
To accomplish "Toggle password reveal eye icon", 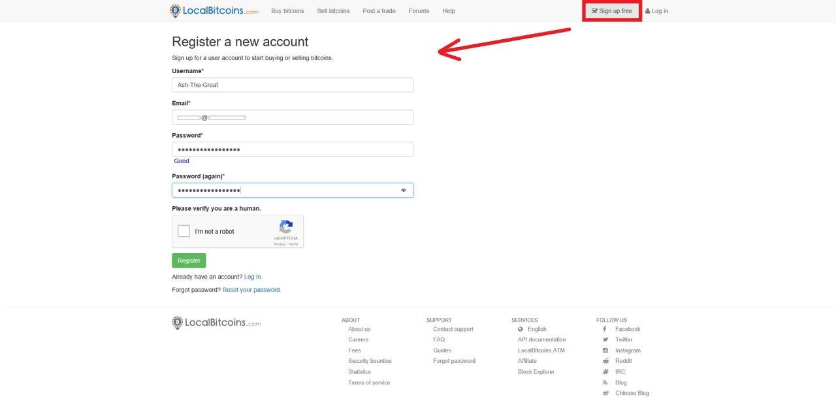I will [404, 190].
